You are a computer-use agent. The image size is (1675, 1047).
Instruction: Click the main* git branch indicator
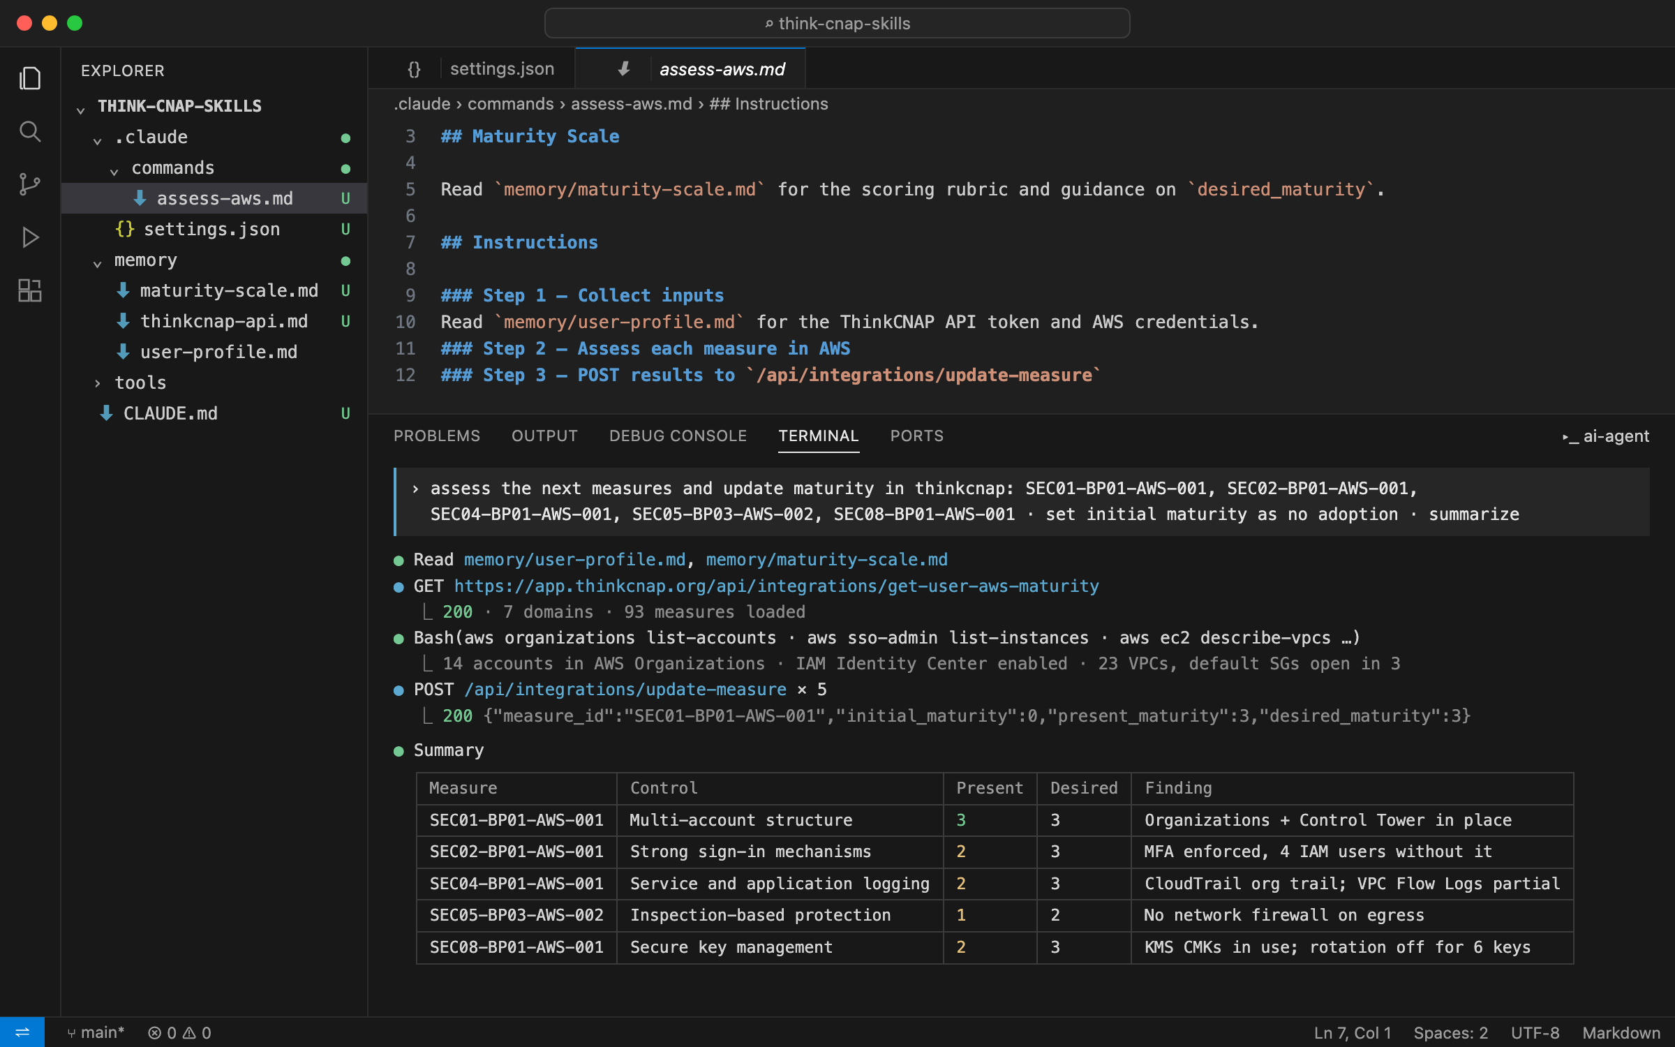[96, 1032]
